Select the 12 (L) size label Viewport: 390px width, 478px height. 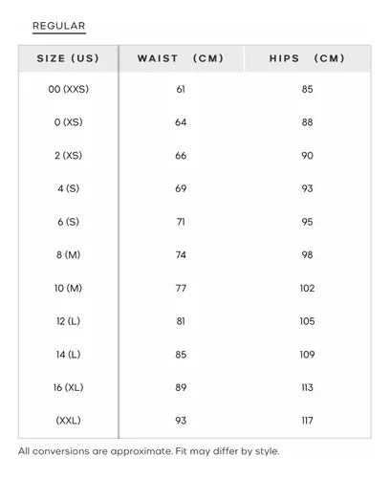68,321
